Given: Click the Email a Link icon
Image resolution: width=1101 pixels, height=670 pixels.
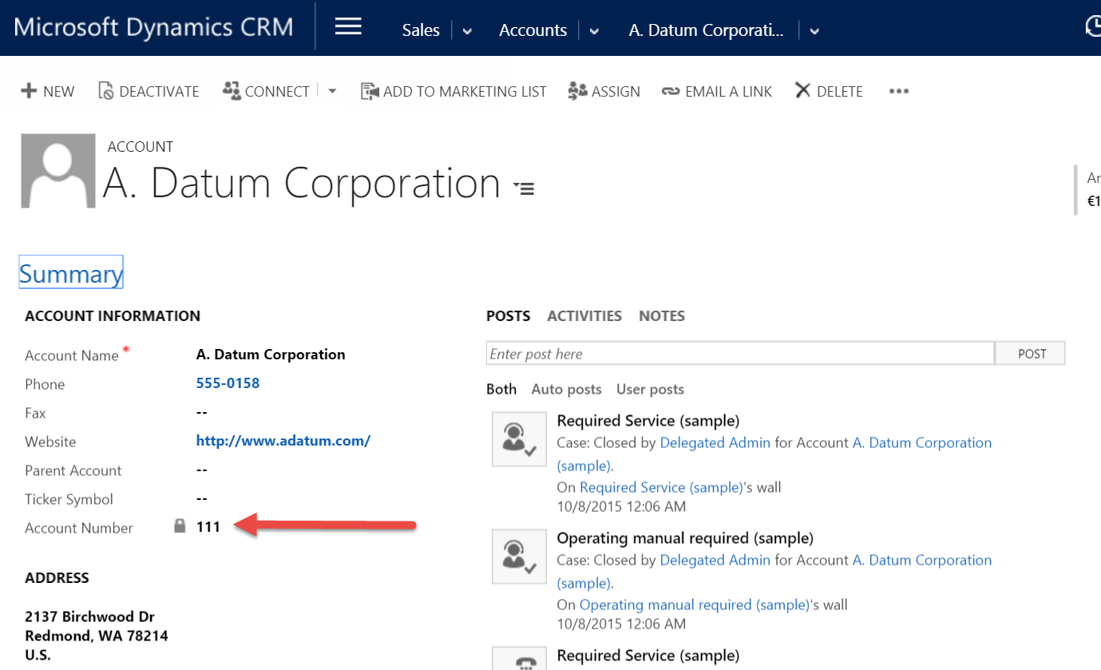Looking at the screenshot, I should tap(671, 92).
